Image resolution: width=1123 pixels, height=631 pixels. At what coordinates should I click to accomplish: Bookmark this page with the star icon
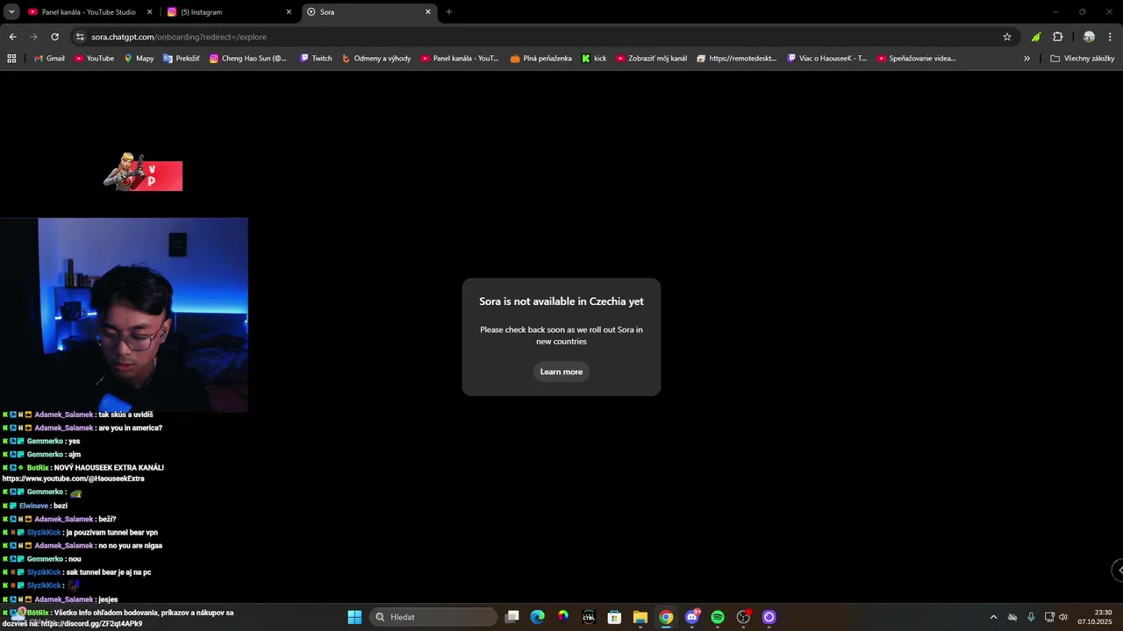pos(1007,37)
